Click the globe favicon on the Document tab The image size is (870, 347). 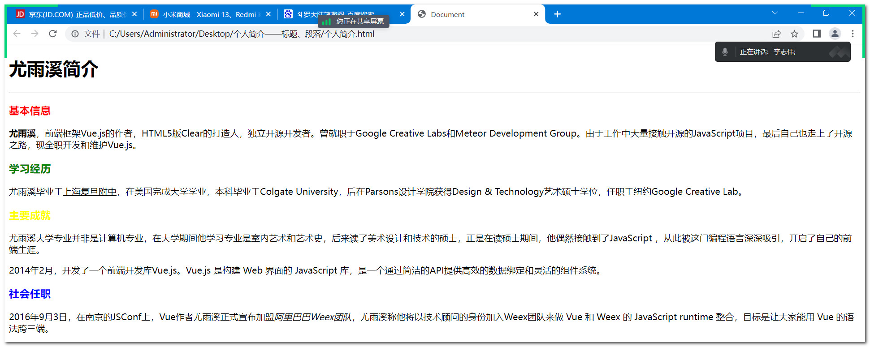[x=422, y=14]
